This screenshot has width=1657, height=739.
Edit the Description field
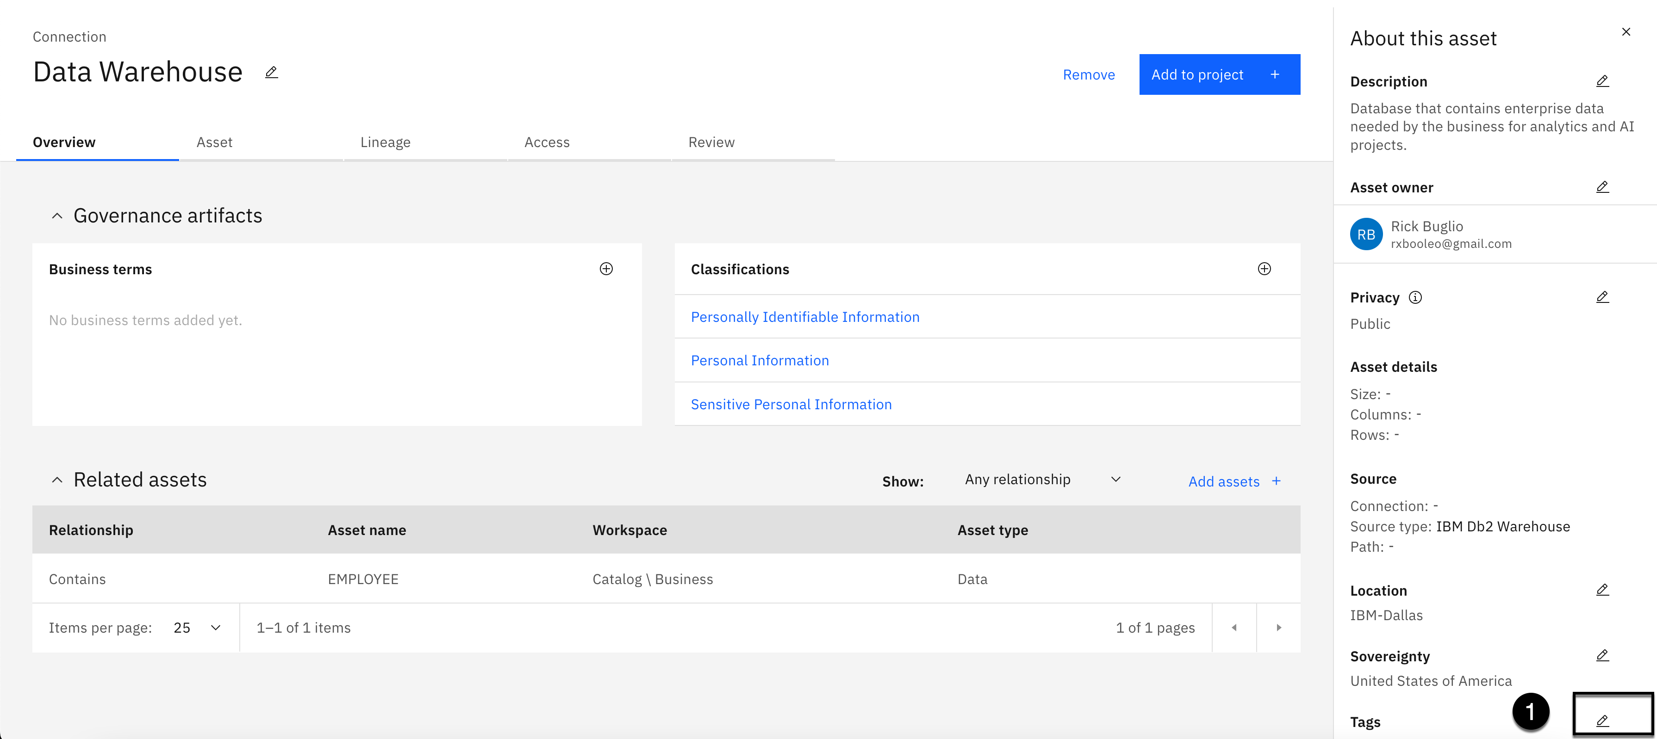1601,81
